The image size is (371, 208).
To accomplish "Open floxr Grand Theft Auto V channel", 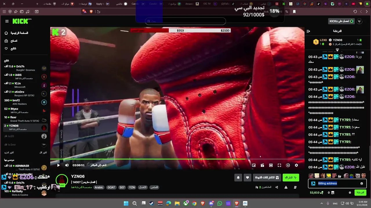I will tap(26, 119).
